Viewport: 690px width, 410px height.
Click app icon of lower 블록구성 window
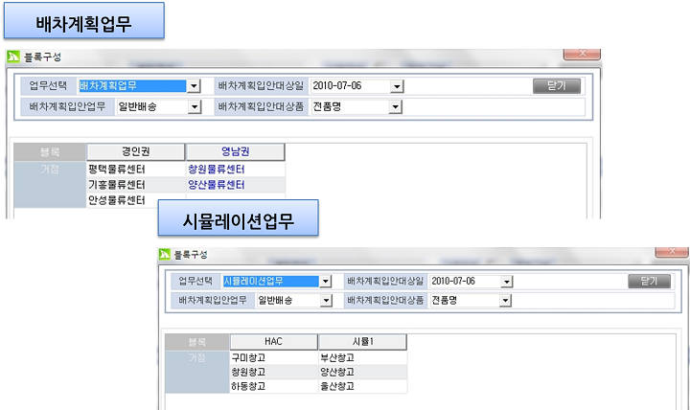pos(164,254)
